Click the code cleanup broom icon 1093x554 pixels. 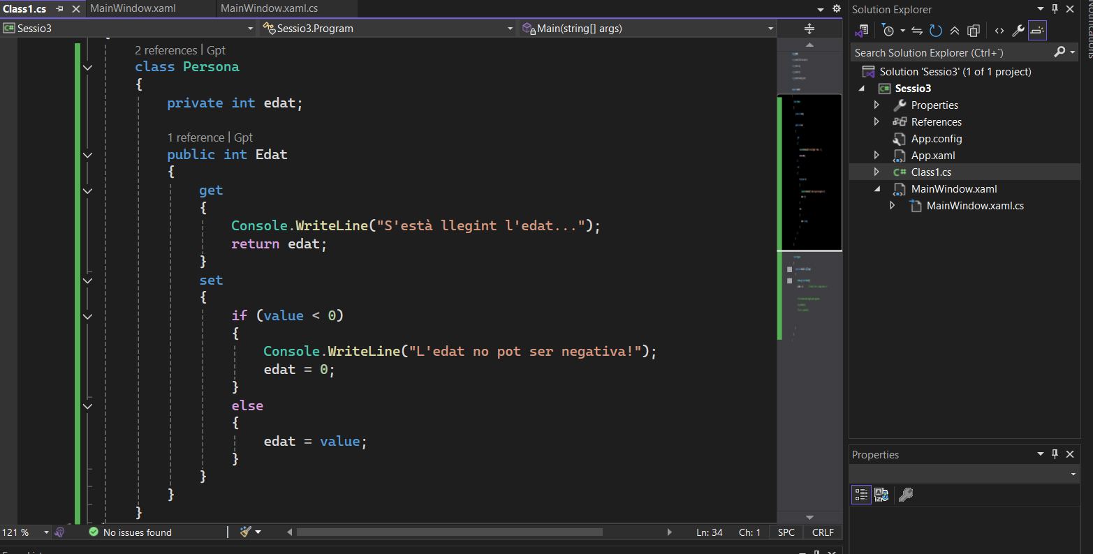(x=245, y=532)
